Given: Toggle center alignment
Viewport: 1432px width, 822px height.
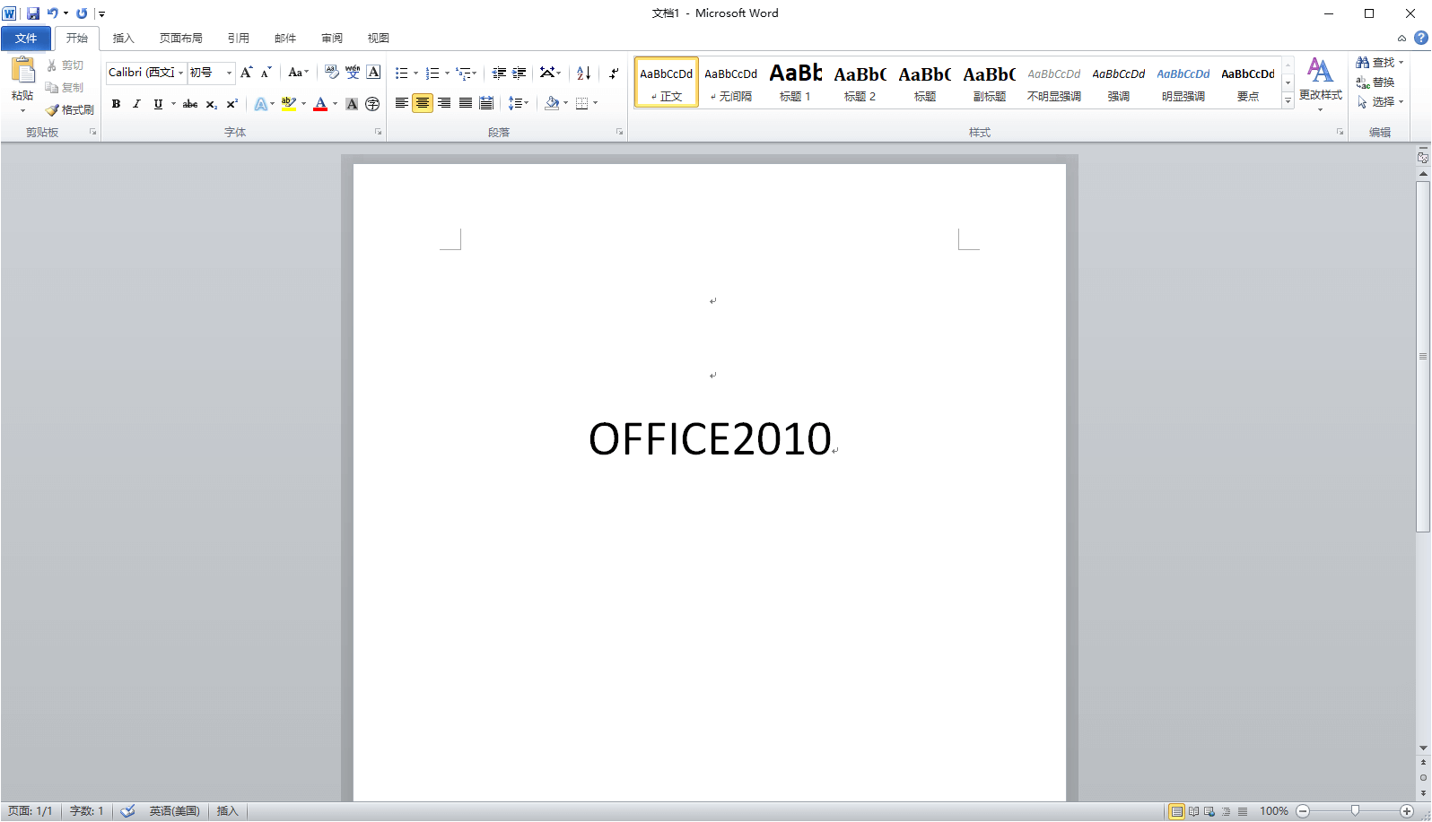Looking at the screenshot, I should click(x=423, y=103).
